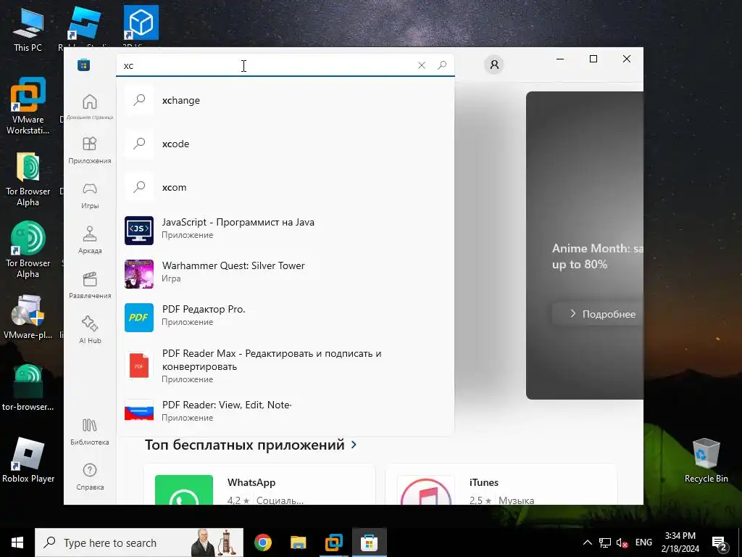Show hidden tray icons chevron
Viewport: 742px width, 557px height.
pyautogui.click(x=587, y=542)
